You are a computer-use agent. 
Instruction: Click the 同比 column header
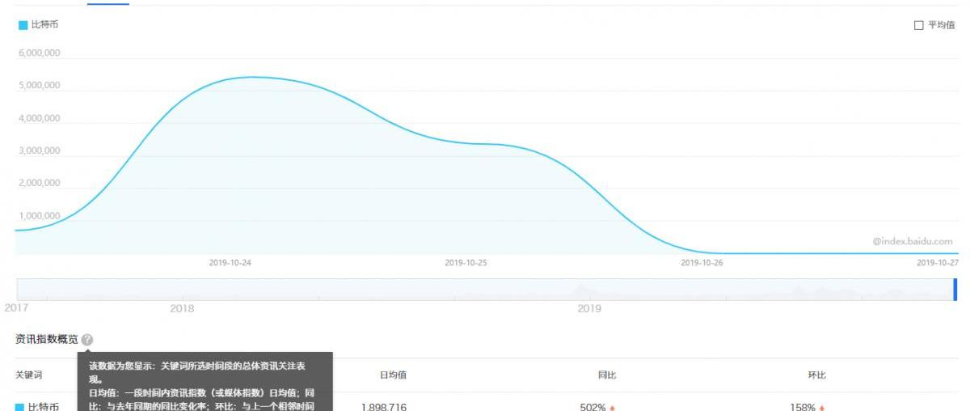[x=607, y=375]
